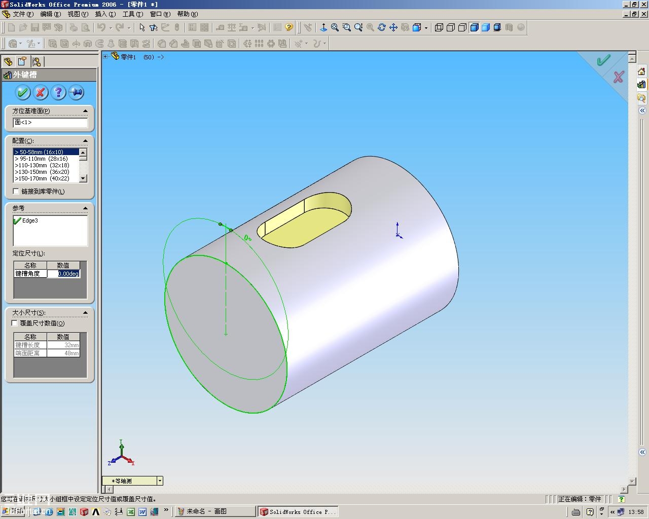Toggle Shadows in Shaded Mode icon
The width and height of the screenshot is (649, 519).
497,27
